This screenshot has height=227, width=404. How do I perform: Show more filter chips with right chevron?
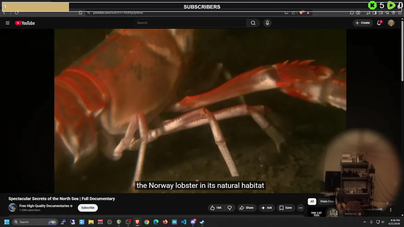387,203
